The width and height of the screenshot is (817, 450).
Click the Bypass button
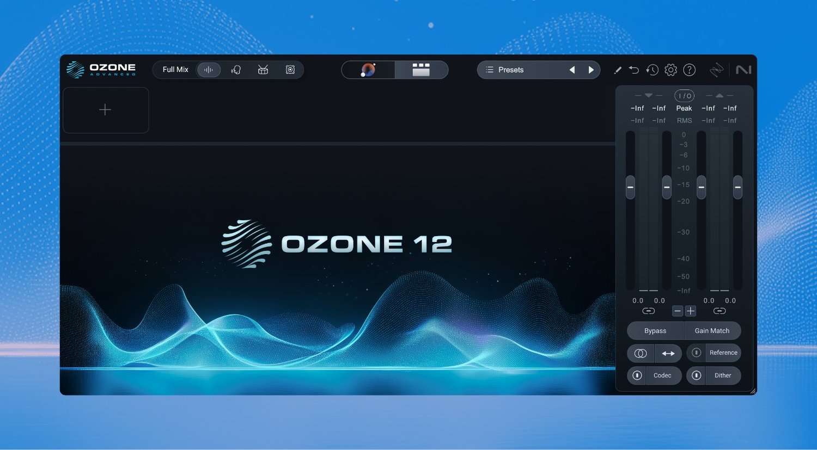tap(655, 331)
